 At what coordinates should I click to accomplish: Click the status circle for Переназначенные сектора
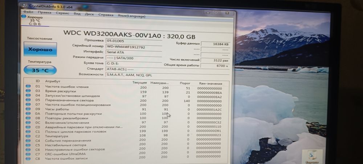pyautogui.click(x=28, y=100)
